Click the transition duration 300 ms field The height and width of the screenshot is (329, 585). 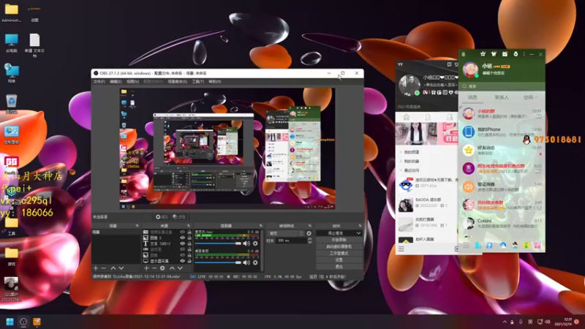pyautogui.click(x=291, y=241)
